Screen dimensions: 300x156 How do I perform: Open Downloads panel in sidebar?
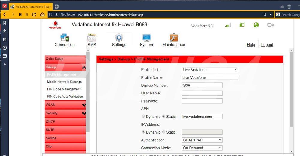click(5, 31)
